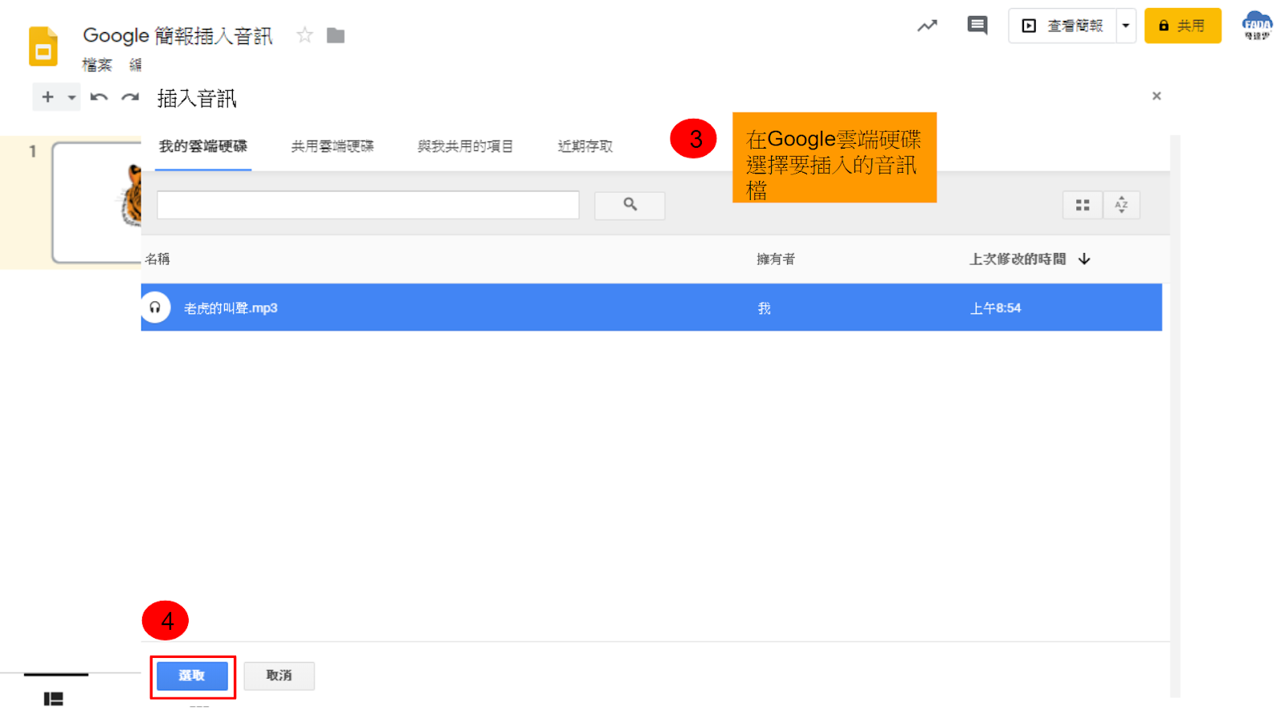Open the account avatar
The image size is (1285, 723).
click(x=1257, y=26)
